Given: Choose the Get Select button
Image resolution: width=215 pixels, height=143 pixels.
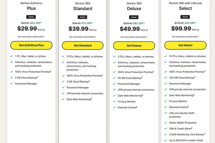Looking at the screenshot, I should 185,45.
